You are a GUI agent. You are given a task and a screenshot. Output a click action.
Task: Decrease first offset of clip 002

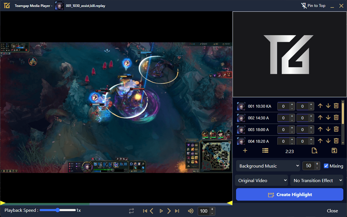(x=292, y=120)
